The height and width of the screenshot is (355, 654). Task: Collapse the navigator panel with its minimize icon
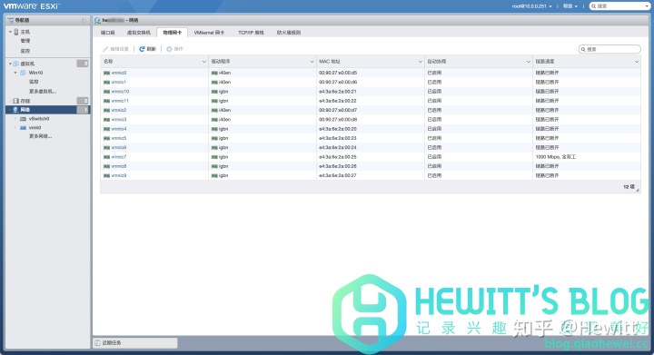coord(84,20)
